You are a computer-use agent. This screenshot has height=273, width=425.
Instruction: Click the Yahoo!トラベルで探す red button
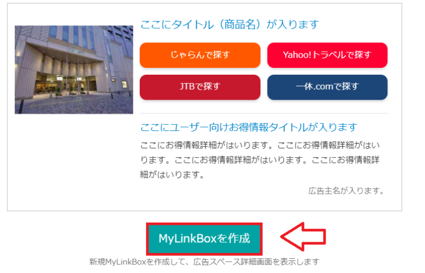(327, 55)
